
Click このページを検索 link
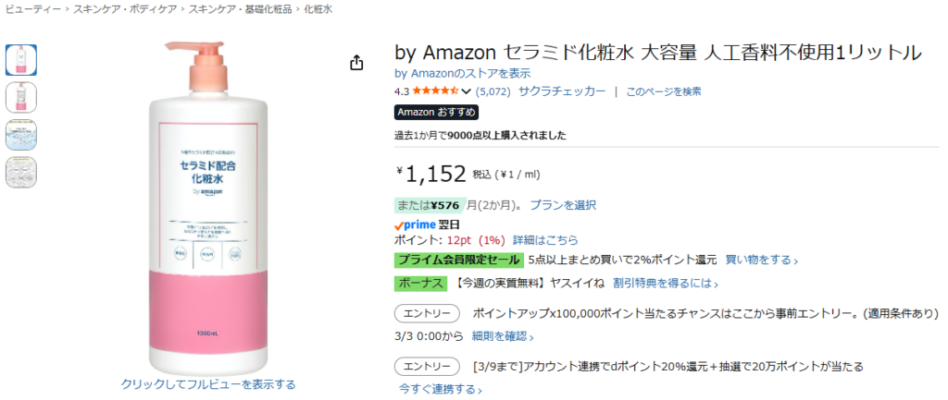pyautogui.click(x=664, y=91)
